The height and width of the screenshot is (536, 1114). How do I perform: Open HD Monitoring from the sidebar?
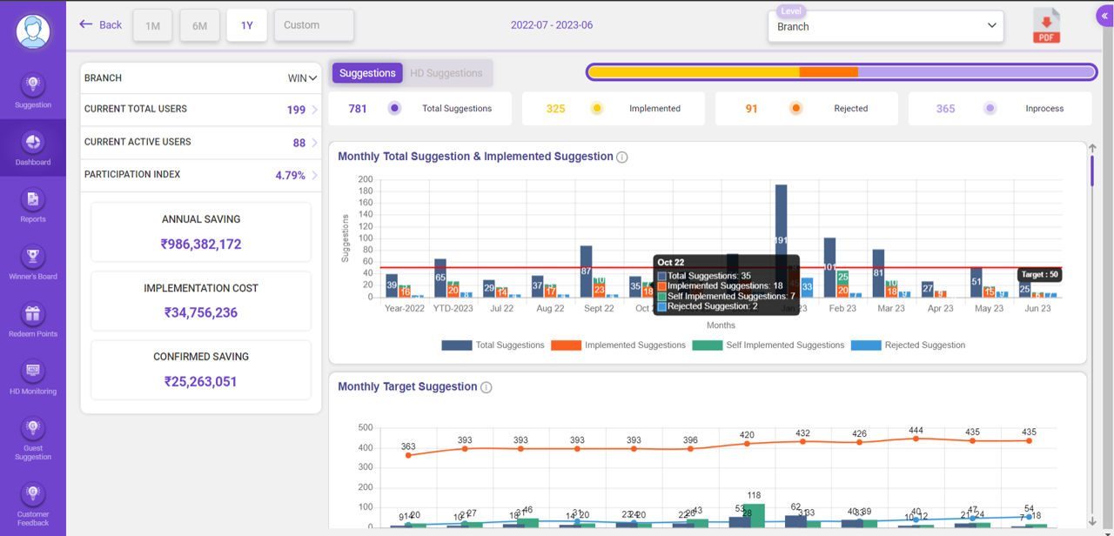pos(32,376)
